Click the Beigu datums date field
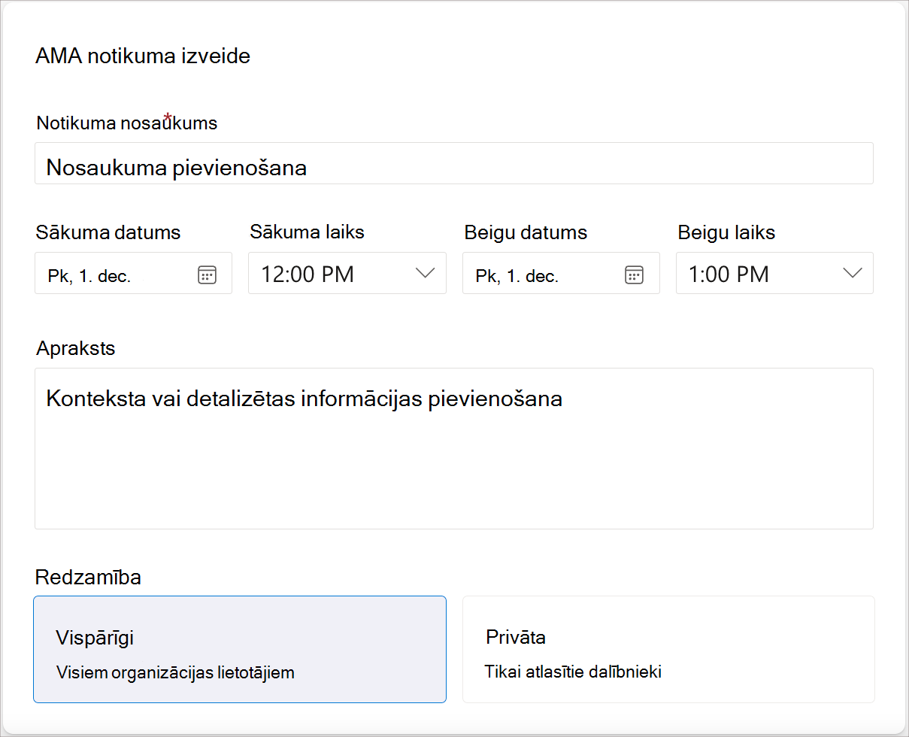 (x=561, y=273)
